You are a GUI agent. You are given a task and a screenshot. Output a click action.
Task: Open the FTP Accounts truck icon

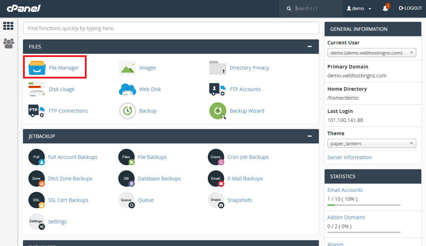pyautogui.click(x=217, y=89)
